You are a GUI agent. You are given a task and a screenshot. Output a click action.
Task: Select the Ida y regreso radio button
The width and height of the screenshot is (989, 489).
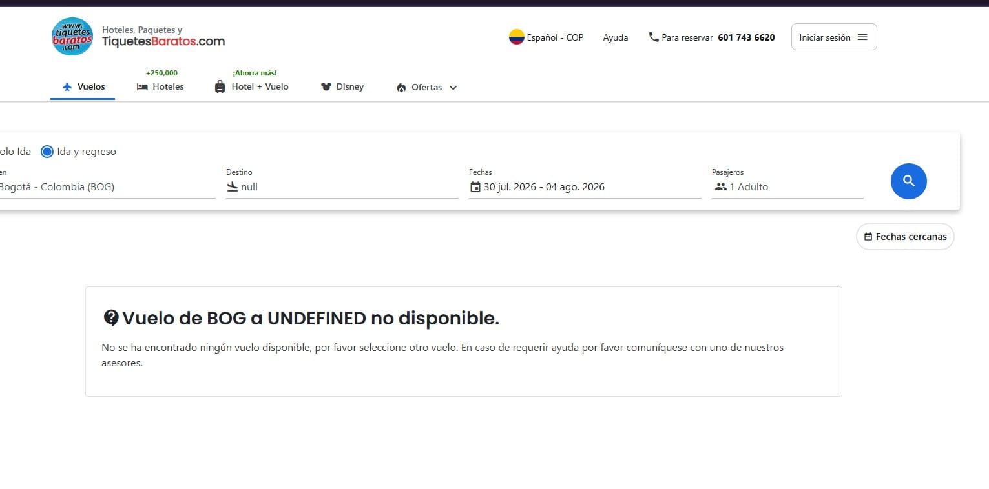pyautogui.click(x=47, y=152)
